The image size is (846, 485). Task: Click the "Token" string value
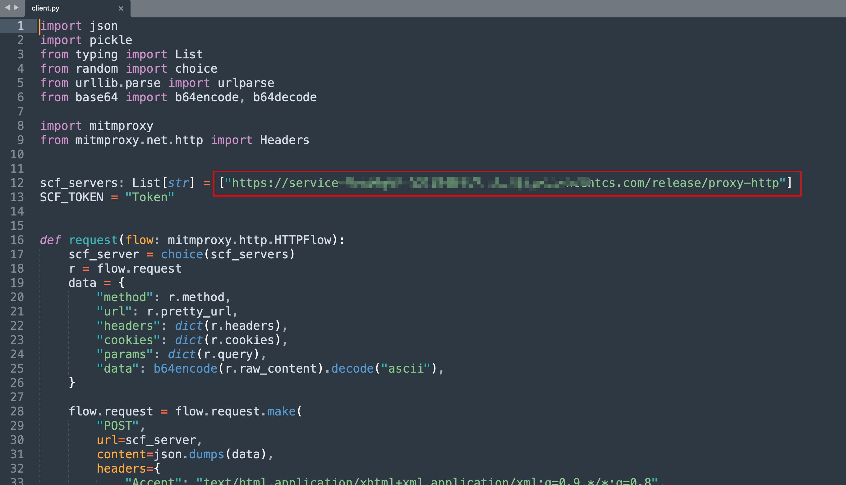pyautogui.click(x=150, y=197)
